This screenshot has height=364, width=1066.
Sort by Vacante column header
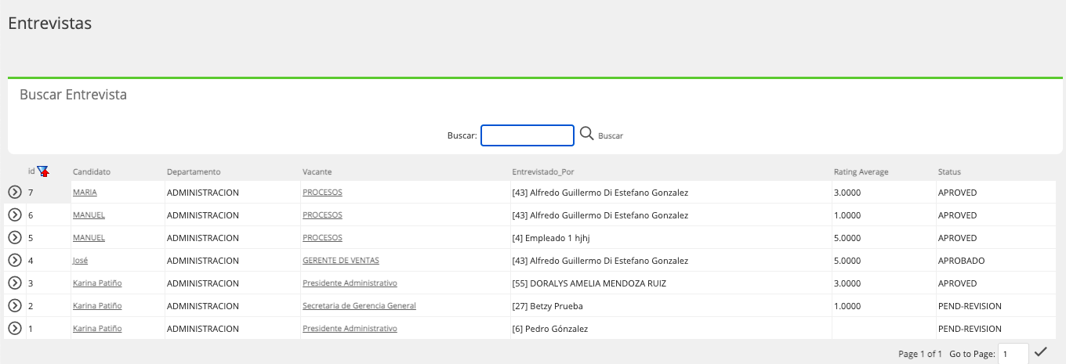coord(317,171)
